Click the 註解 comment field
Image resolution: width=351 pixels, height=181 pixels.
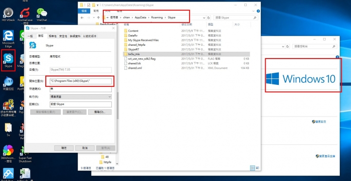tap(80, 104)
